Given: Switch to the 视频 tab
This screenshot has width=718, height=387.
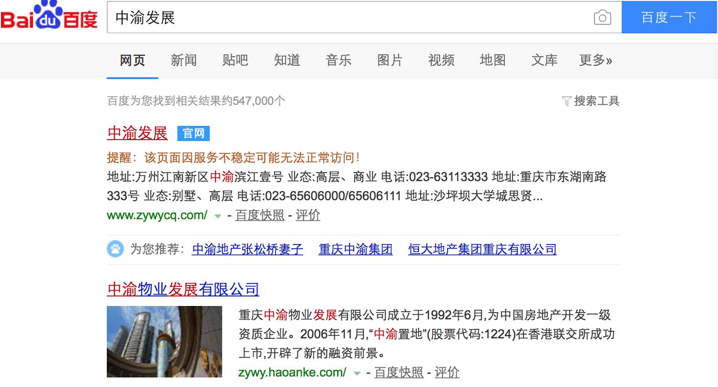Looking at the screenshot, I should pos(441,60).
